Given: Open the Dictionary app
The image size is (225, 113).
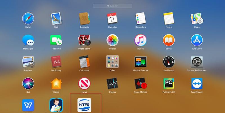Looking at the screenshot, I should [x=56, y=62].
